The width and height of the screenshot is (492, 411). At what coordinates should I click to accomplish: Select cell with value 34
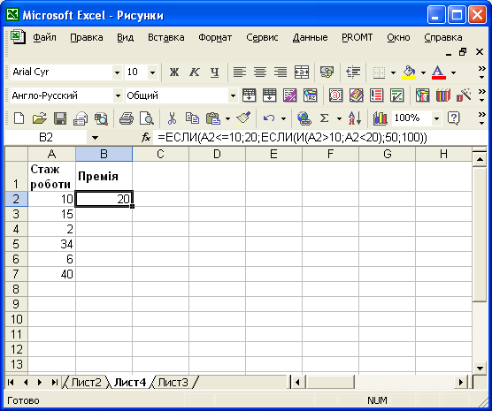(52, 244)
